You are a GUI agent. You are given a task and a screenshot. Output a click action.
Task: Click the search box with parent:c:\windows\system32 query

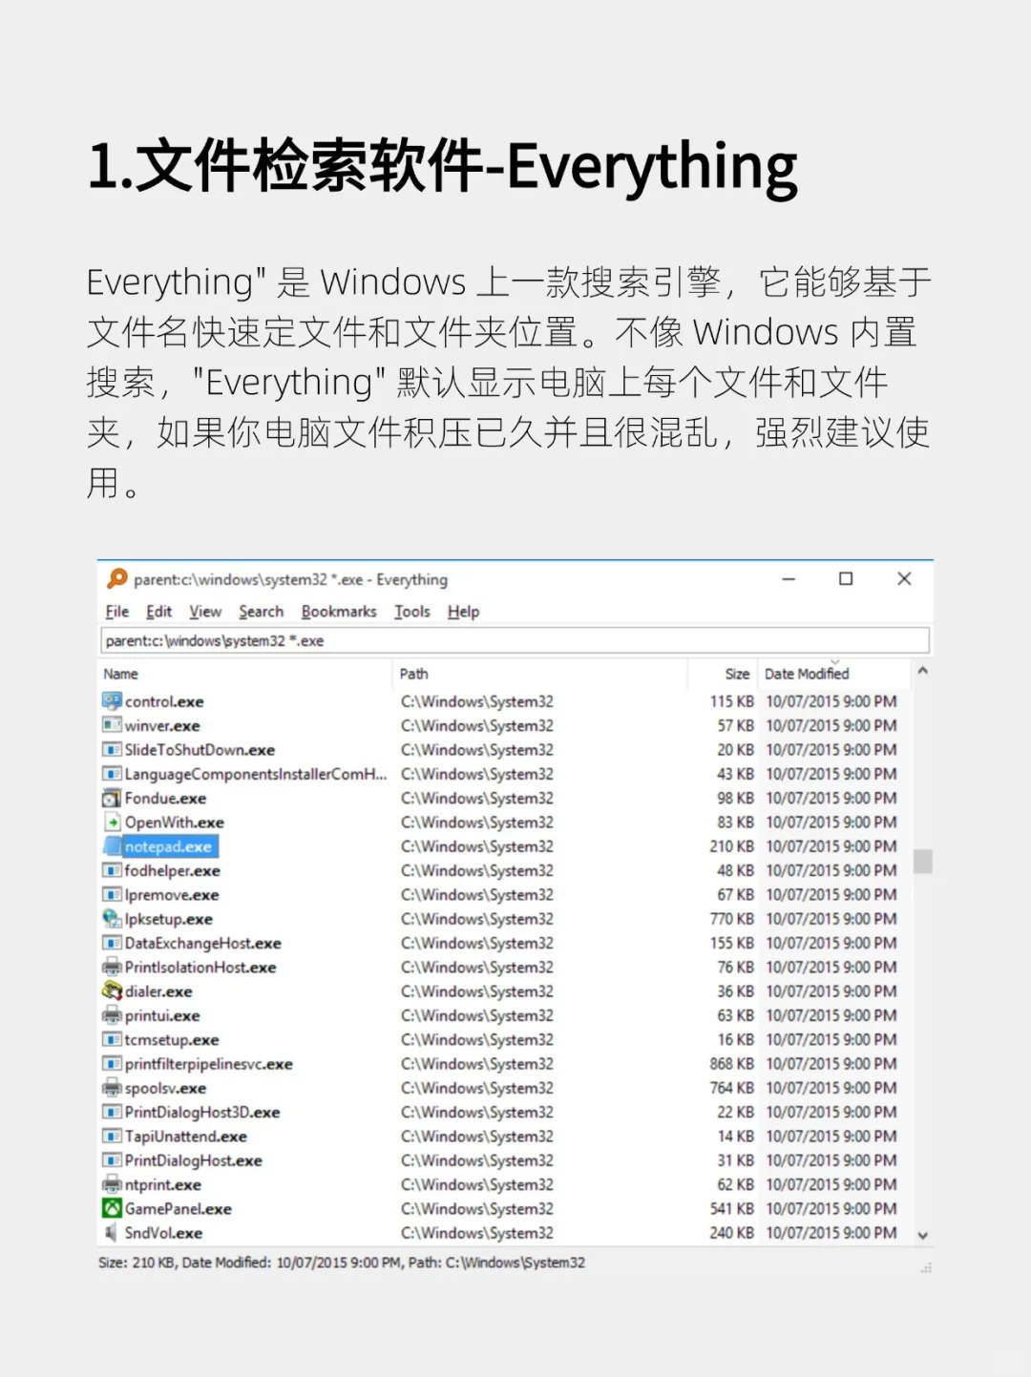(515, 640)
